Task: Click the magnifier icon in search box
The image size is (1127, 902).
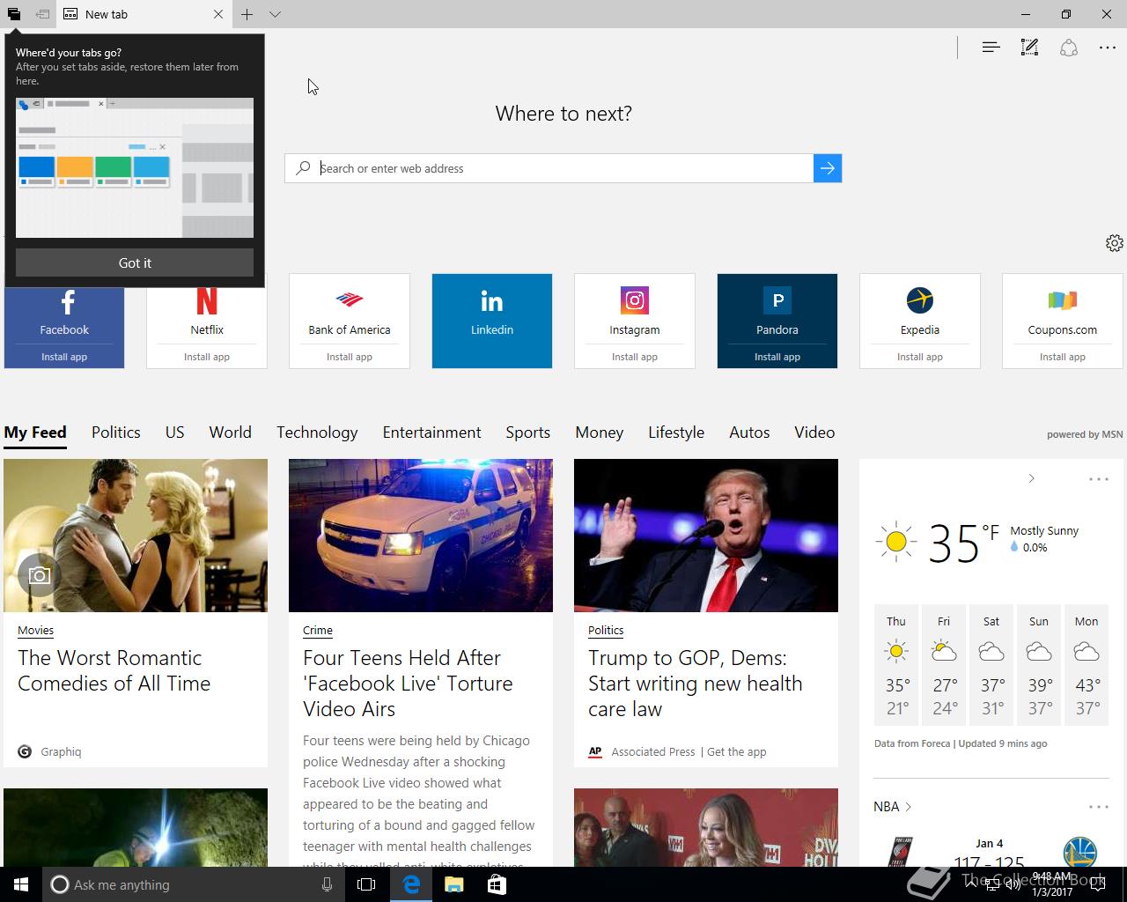Action: (x=303, y=168)
